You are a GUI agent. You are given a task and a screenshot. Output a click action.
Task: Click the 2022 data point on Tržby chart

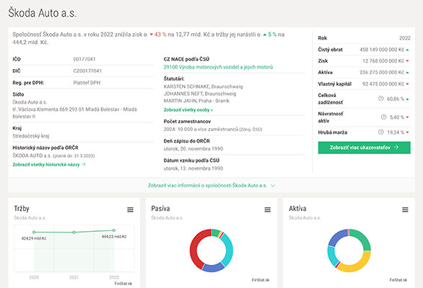[114, 230]
